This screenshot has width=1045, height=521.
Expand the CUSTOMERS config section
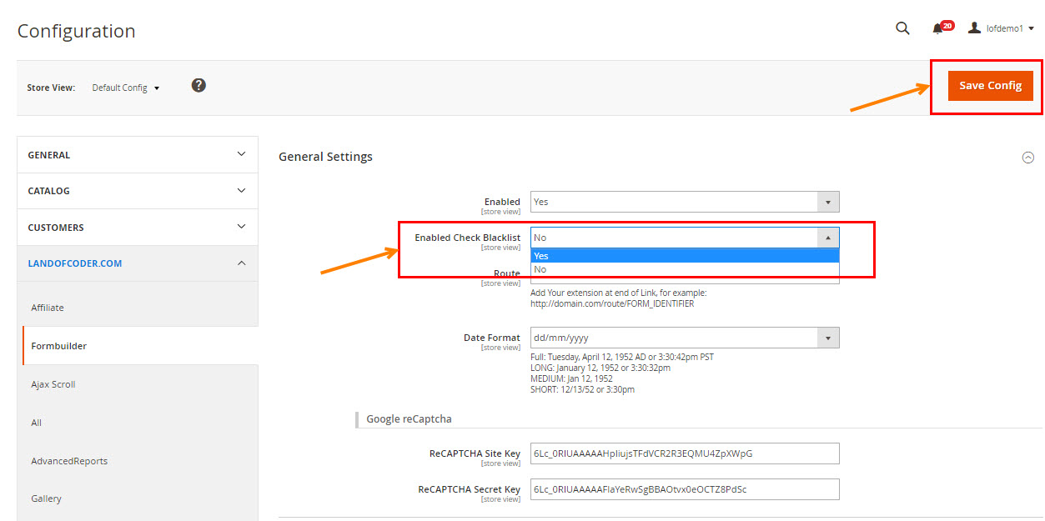(138, 228)
